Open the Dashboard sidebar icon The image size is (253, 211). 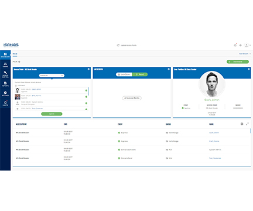(5, 55)
